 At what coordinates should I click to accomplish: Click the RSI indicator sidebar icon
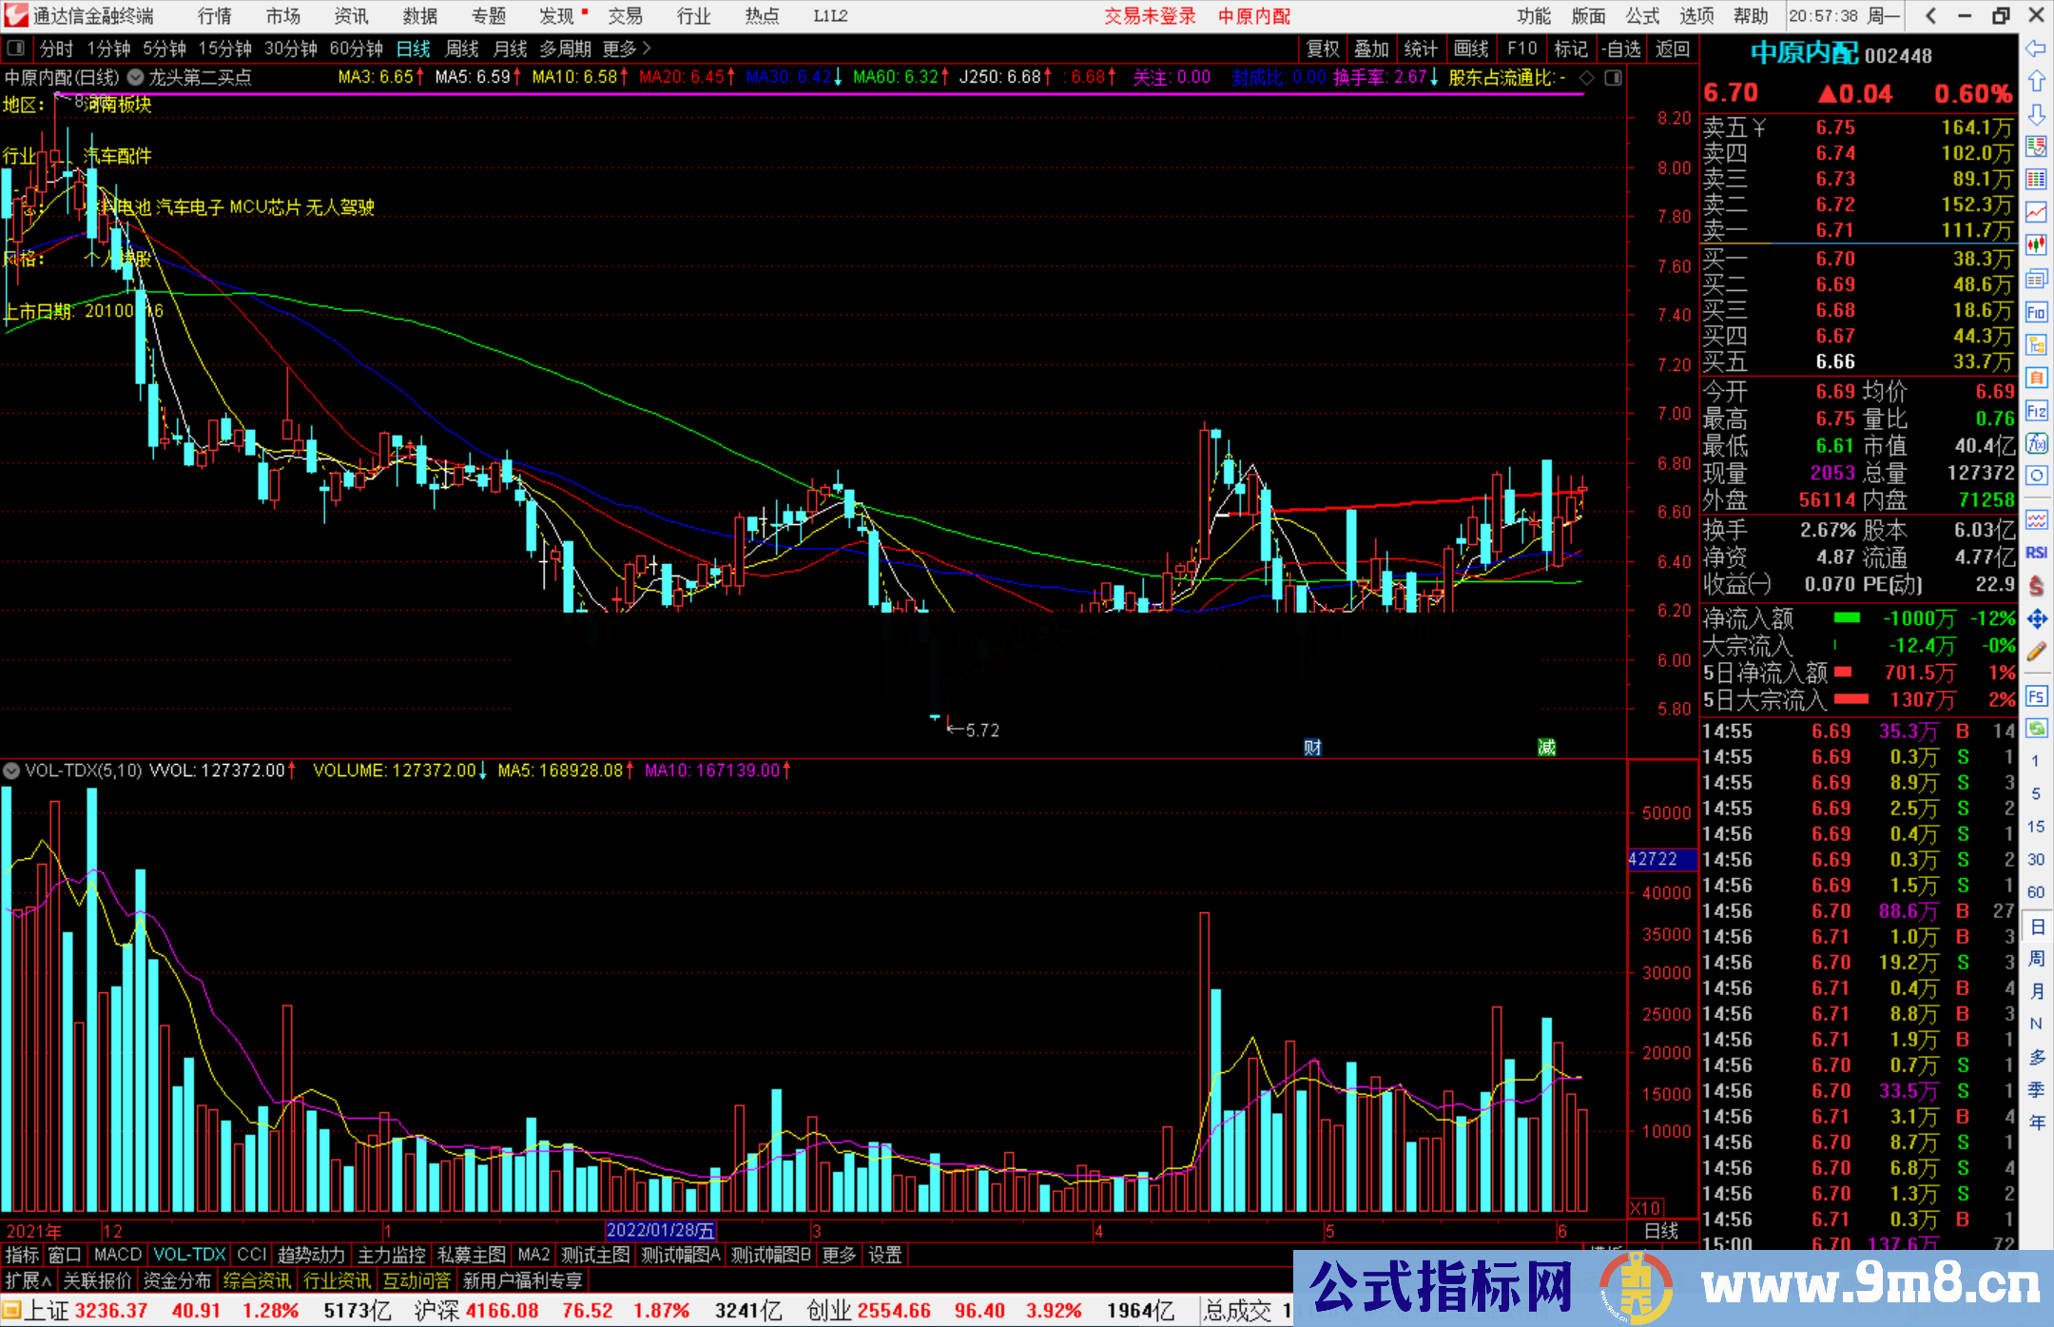2036,553
